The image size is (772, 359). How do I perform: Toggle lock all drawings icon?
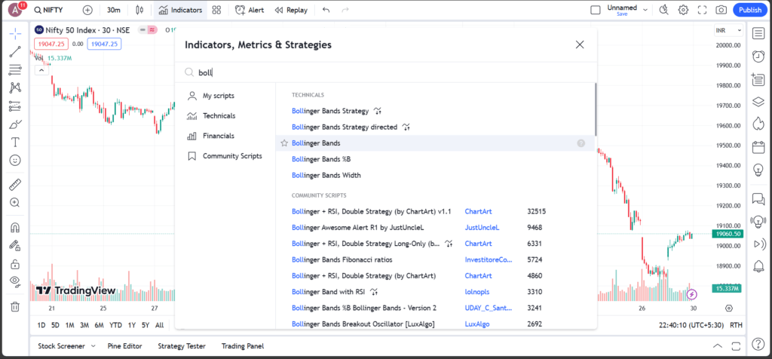tap(14, 264)
